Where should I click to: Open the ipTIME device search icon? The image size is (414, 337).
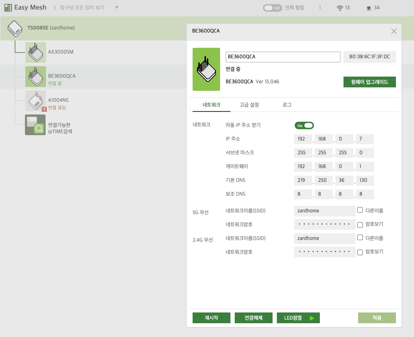[35, 125]
